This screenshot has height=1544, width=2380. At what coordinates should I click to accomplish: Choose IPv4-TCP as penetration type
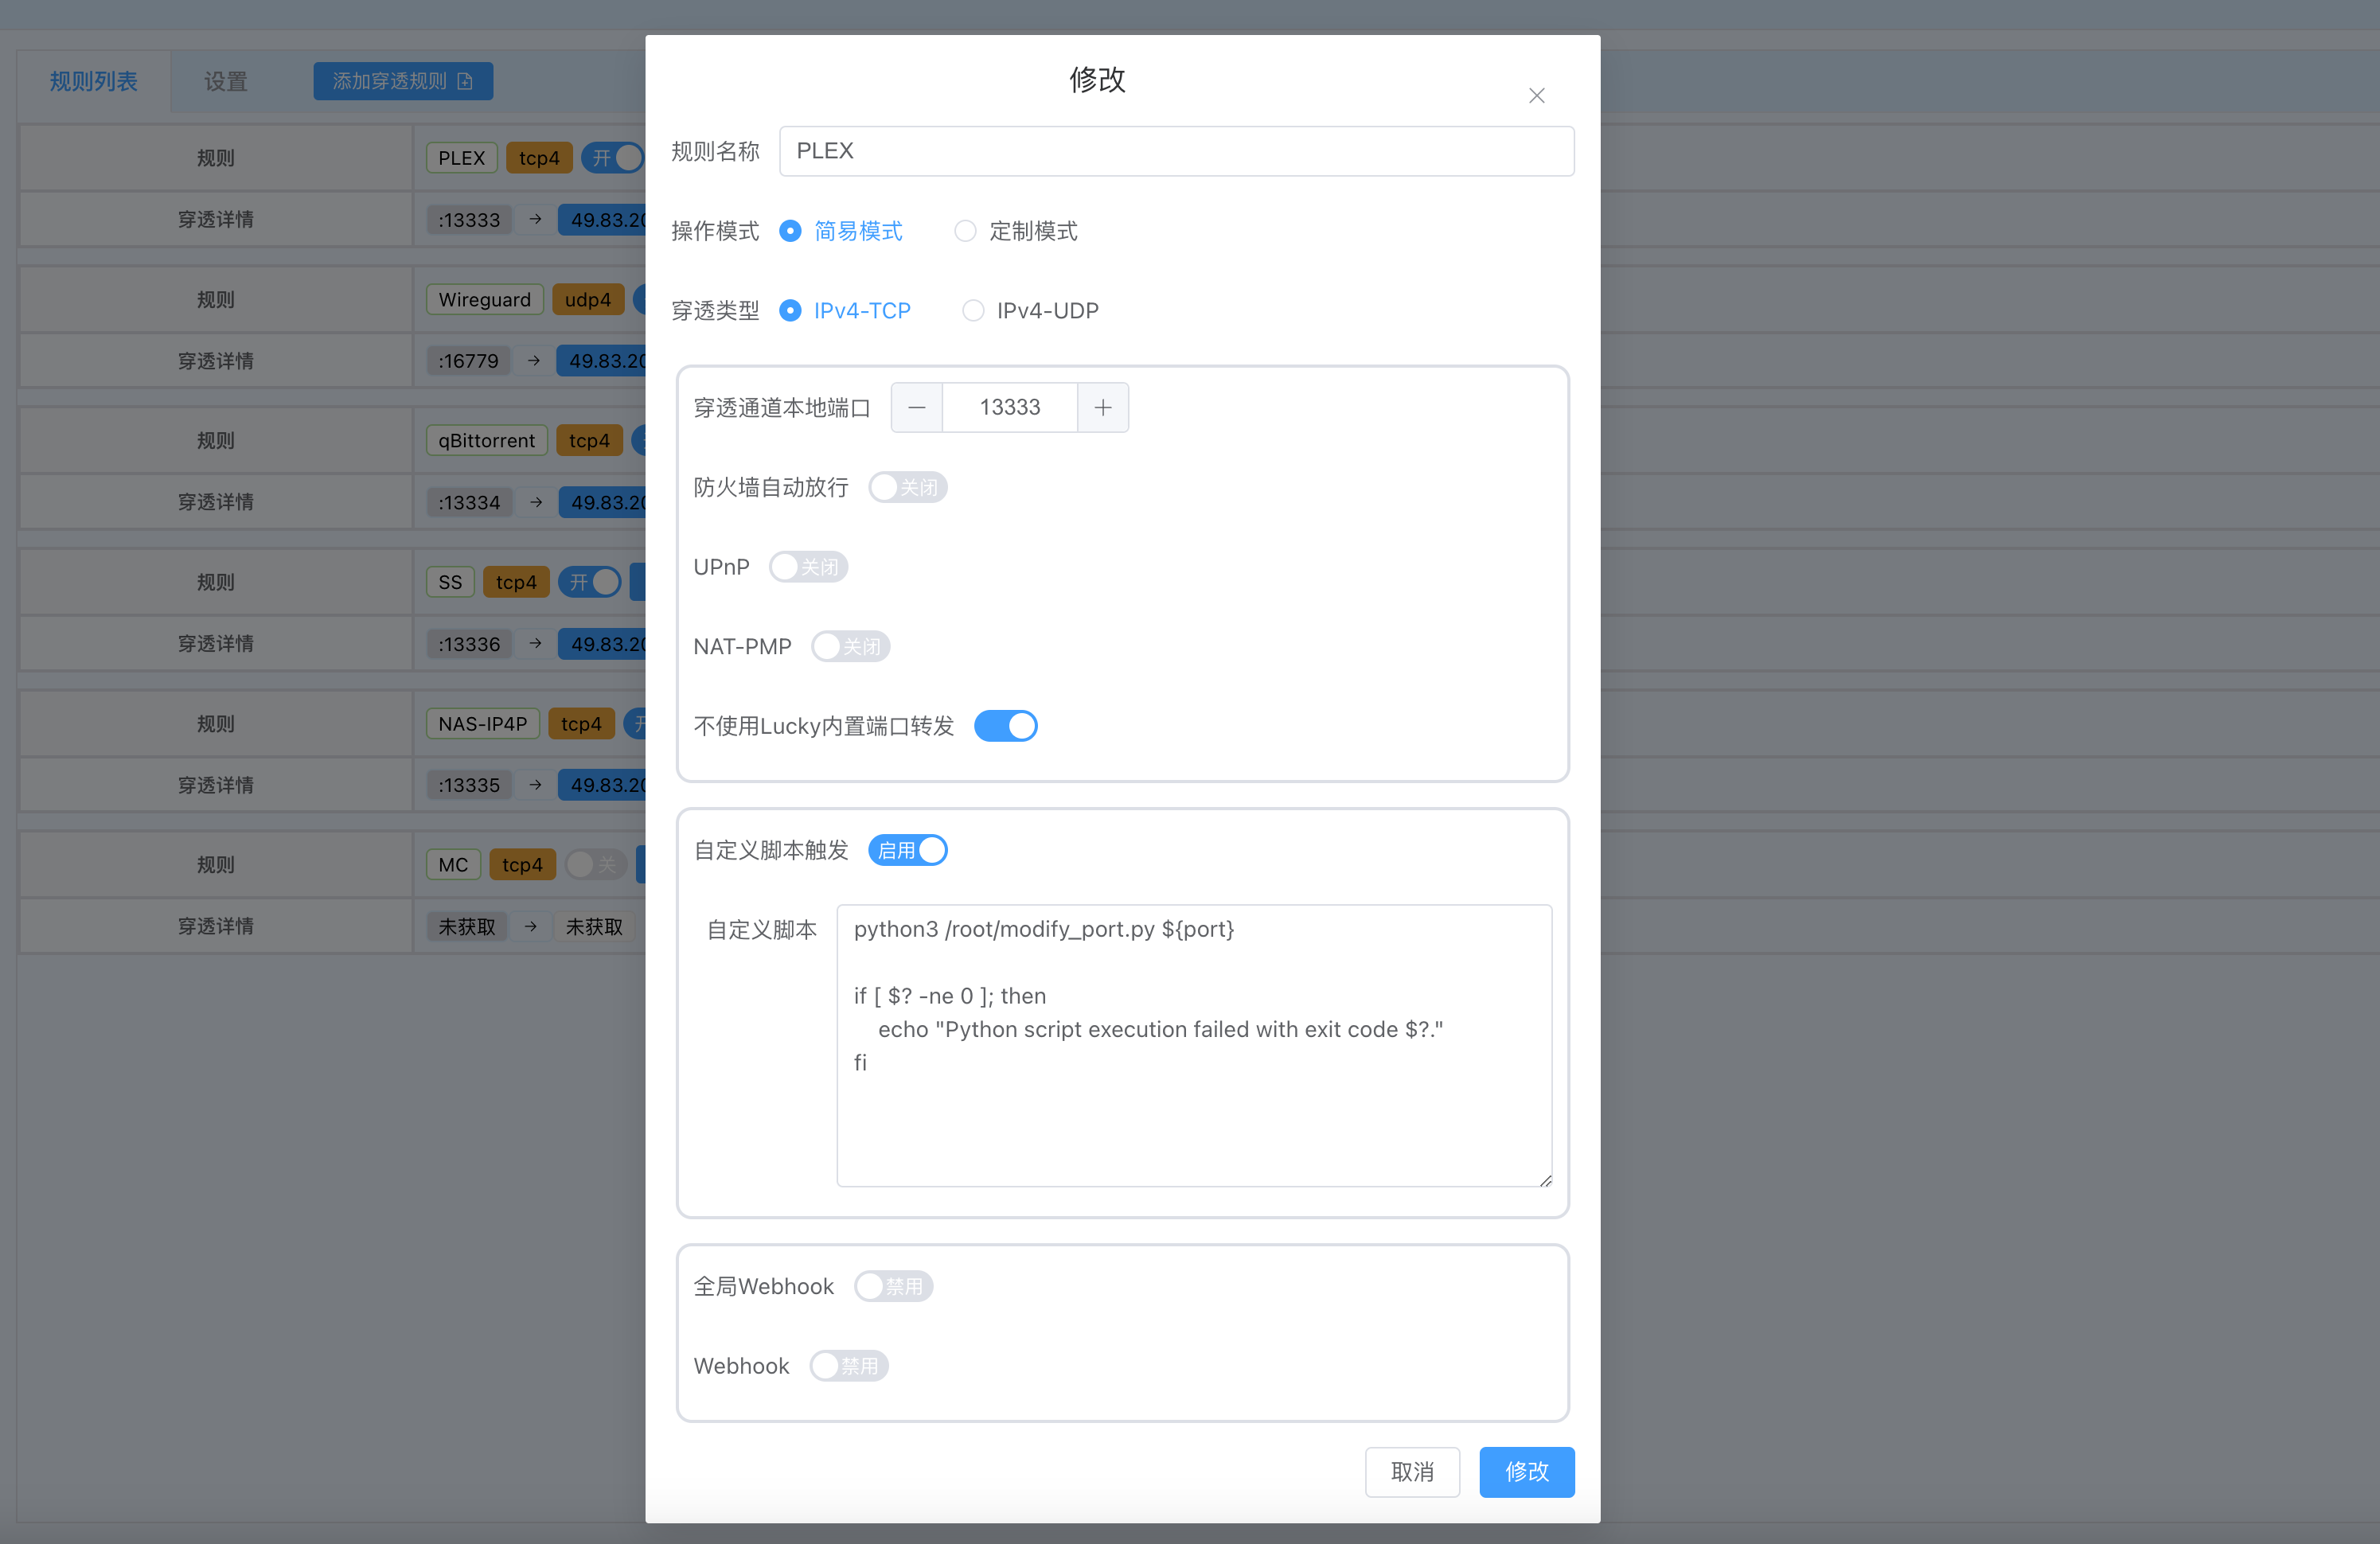coord(790,311)
